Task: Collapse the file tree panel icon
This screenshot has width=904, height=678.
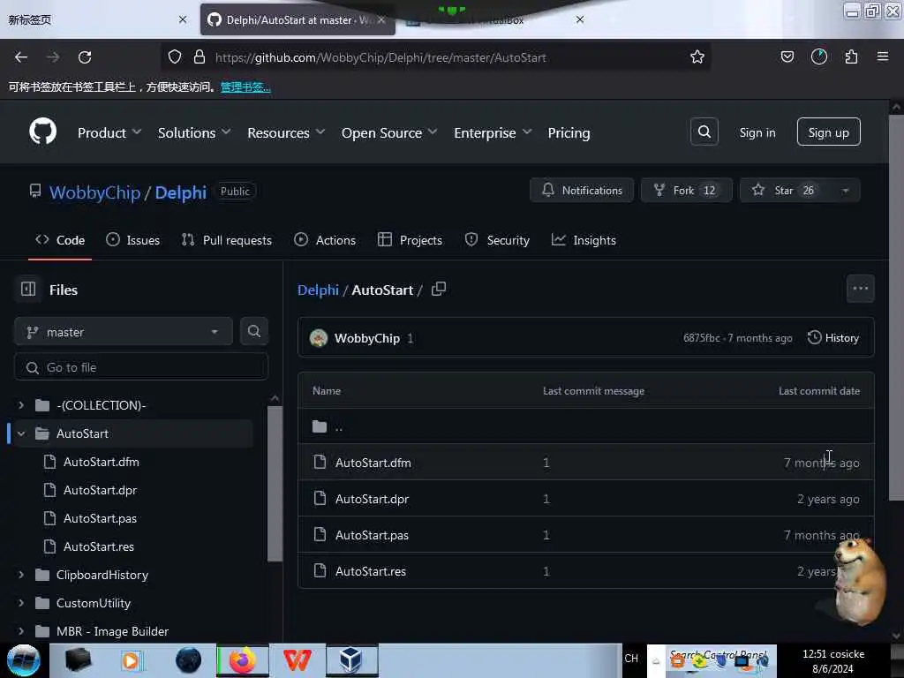Action: click(28, 289)
